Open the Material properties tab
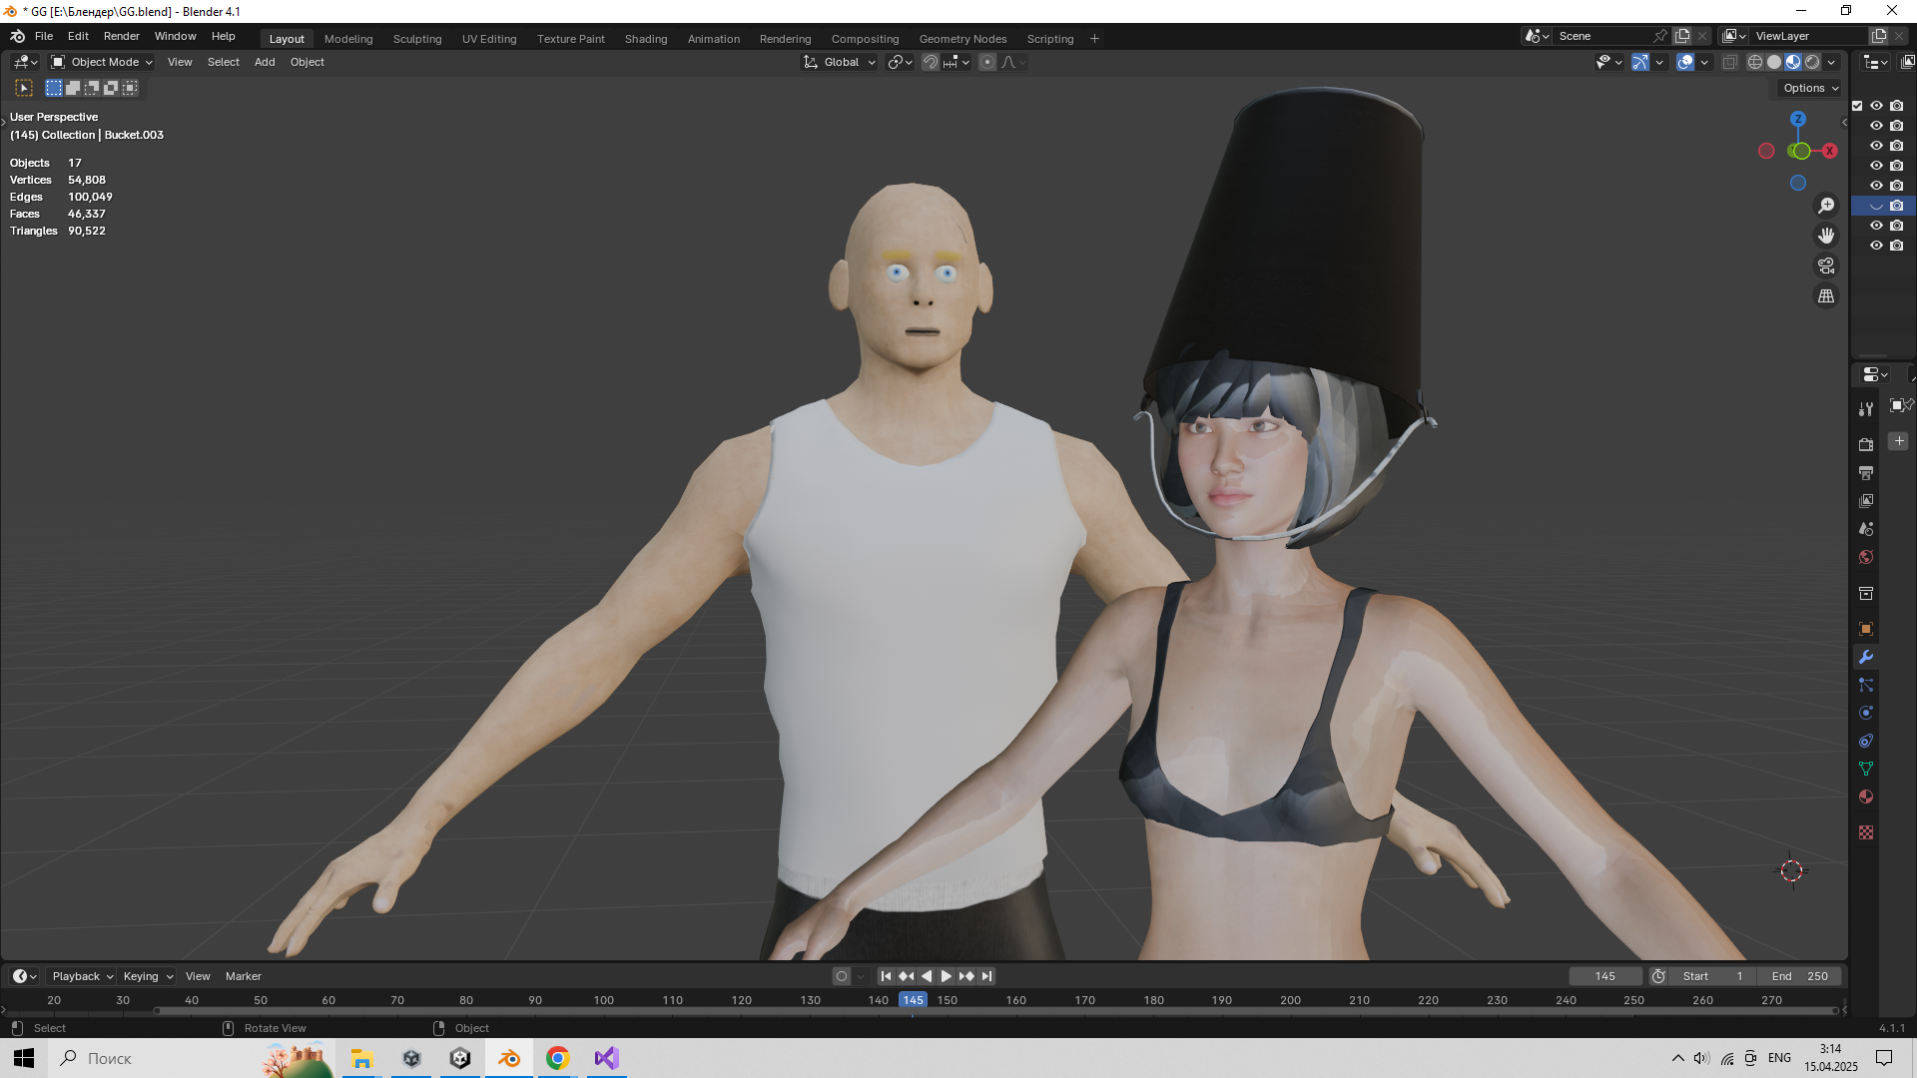The height and width of the screenshot is (1078, 1917). tap(1865, 797)
